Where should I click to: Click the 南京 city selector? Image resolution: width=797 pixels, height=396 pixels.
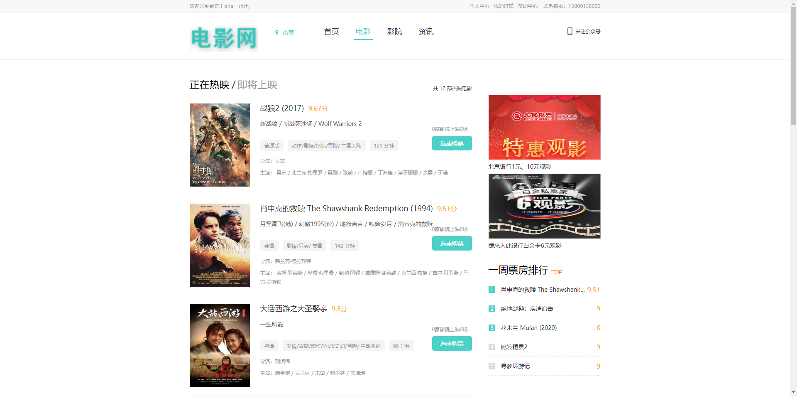[288, 32]
